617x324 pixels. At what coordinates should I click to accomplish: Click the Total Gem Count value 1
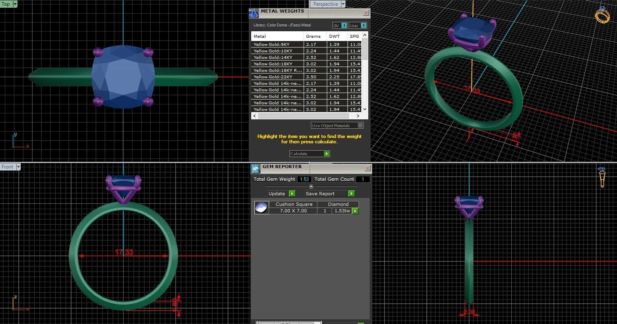[x=363, y=179]
